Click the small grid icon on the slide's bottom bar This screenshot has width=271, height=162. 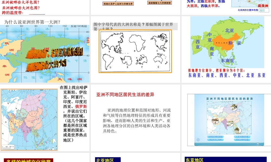tap(258, 144)
